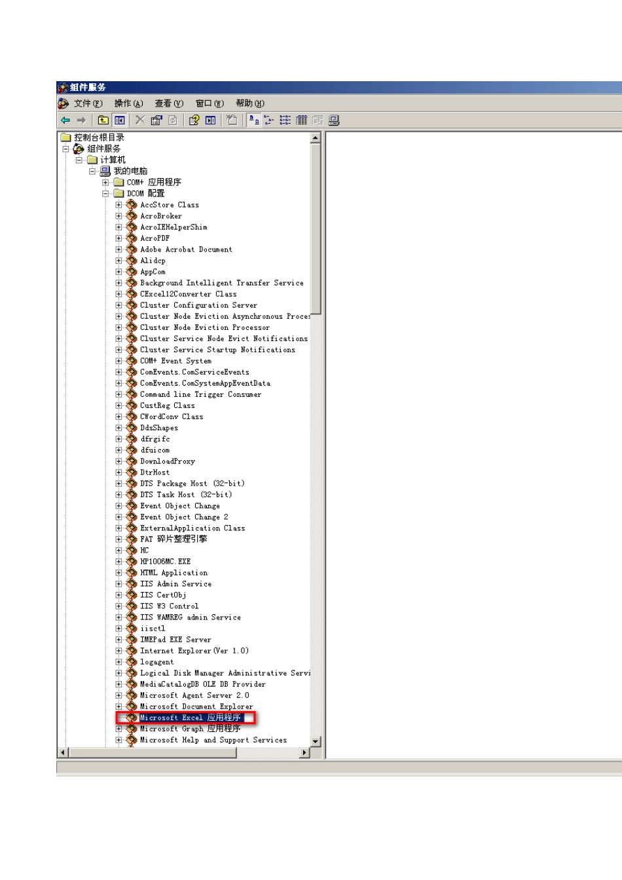The image size is (622, 880).
Task: Click the help question-mark toolbar icon
Action: tap(194, 120)
